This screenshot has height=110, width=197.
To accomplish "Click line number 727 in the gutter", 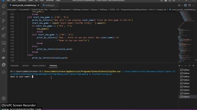I will 12,58.
